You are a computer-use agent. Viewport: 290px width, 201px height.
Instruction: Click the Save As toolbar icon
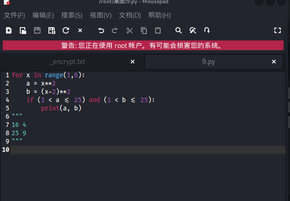click(x=52, y=31)
